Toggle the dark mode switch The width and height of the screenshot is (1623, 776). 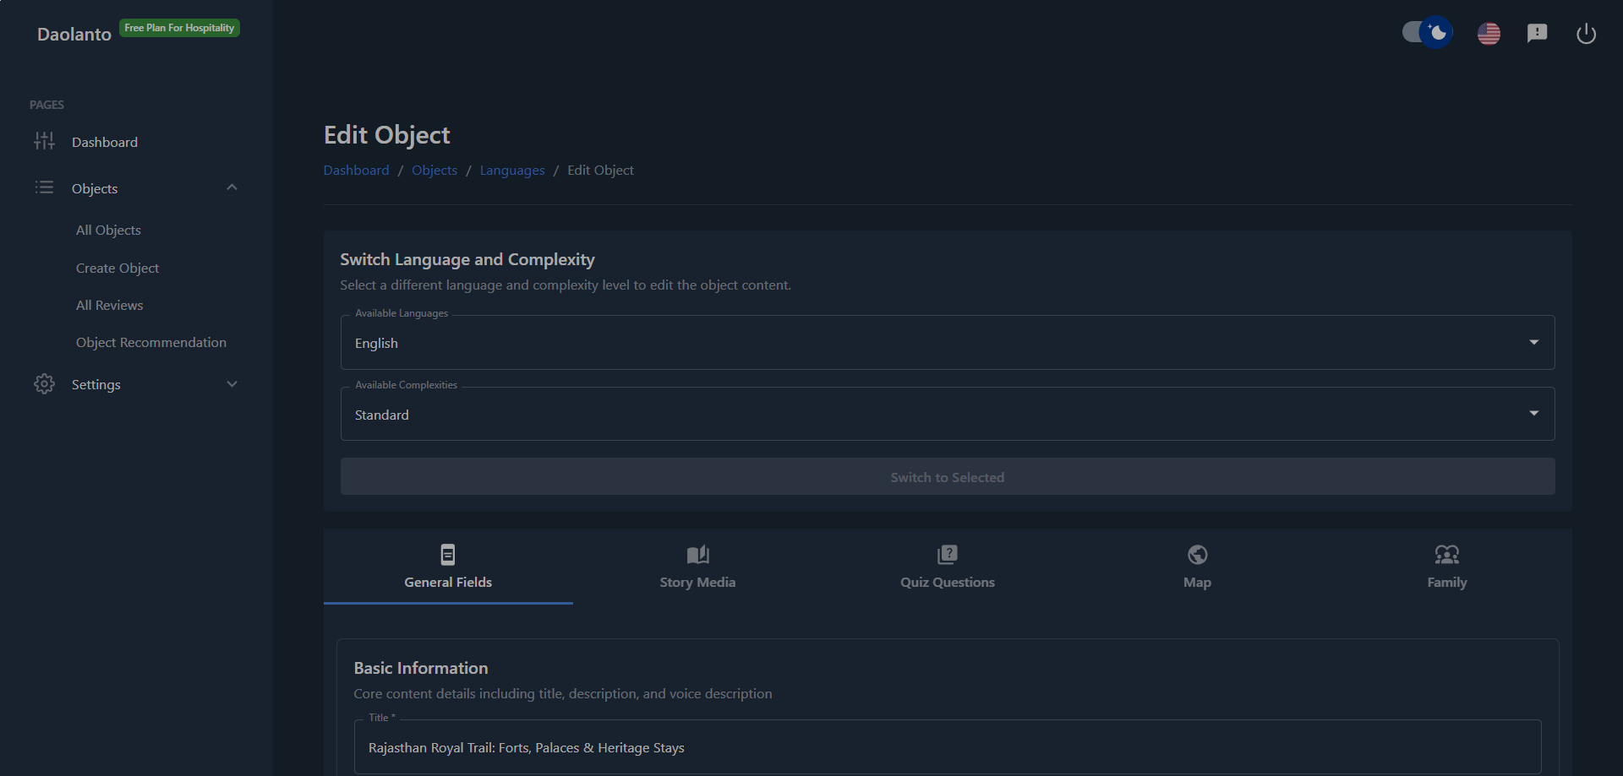point(1428,33)
